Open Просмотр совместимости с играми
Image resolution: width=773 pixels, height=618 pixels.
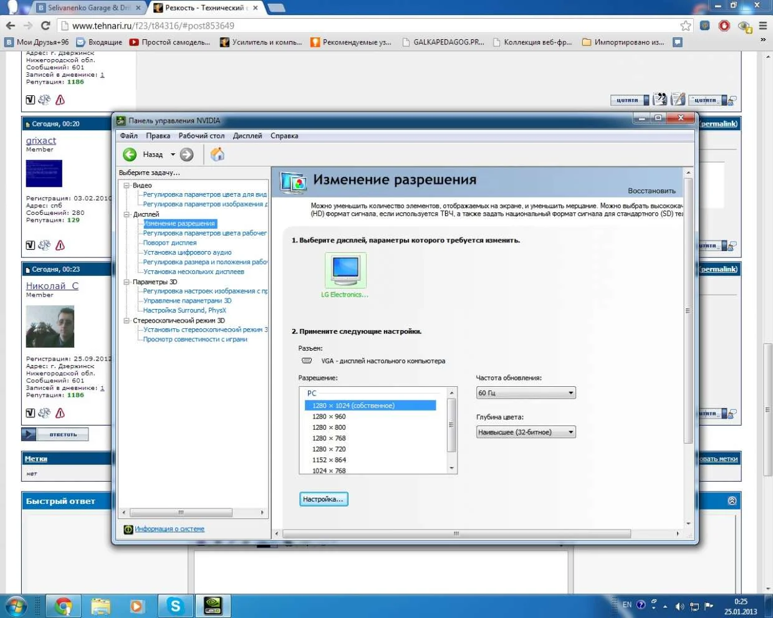click(195, 340)
